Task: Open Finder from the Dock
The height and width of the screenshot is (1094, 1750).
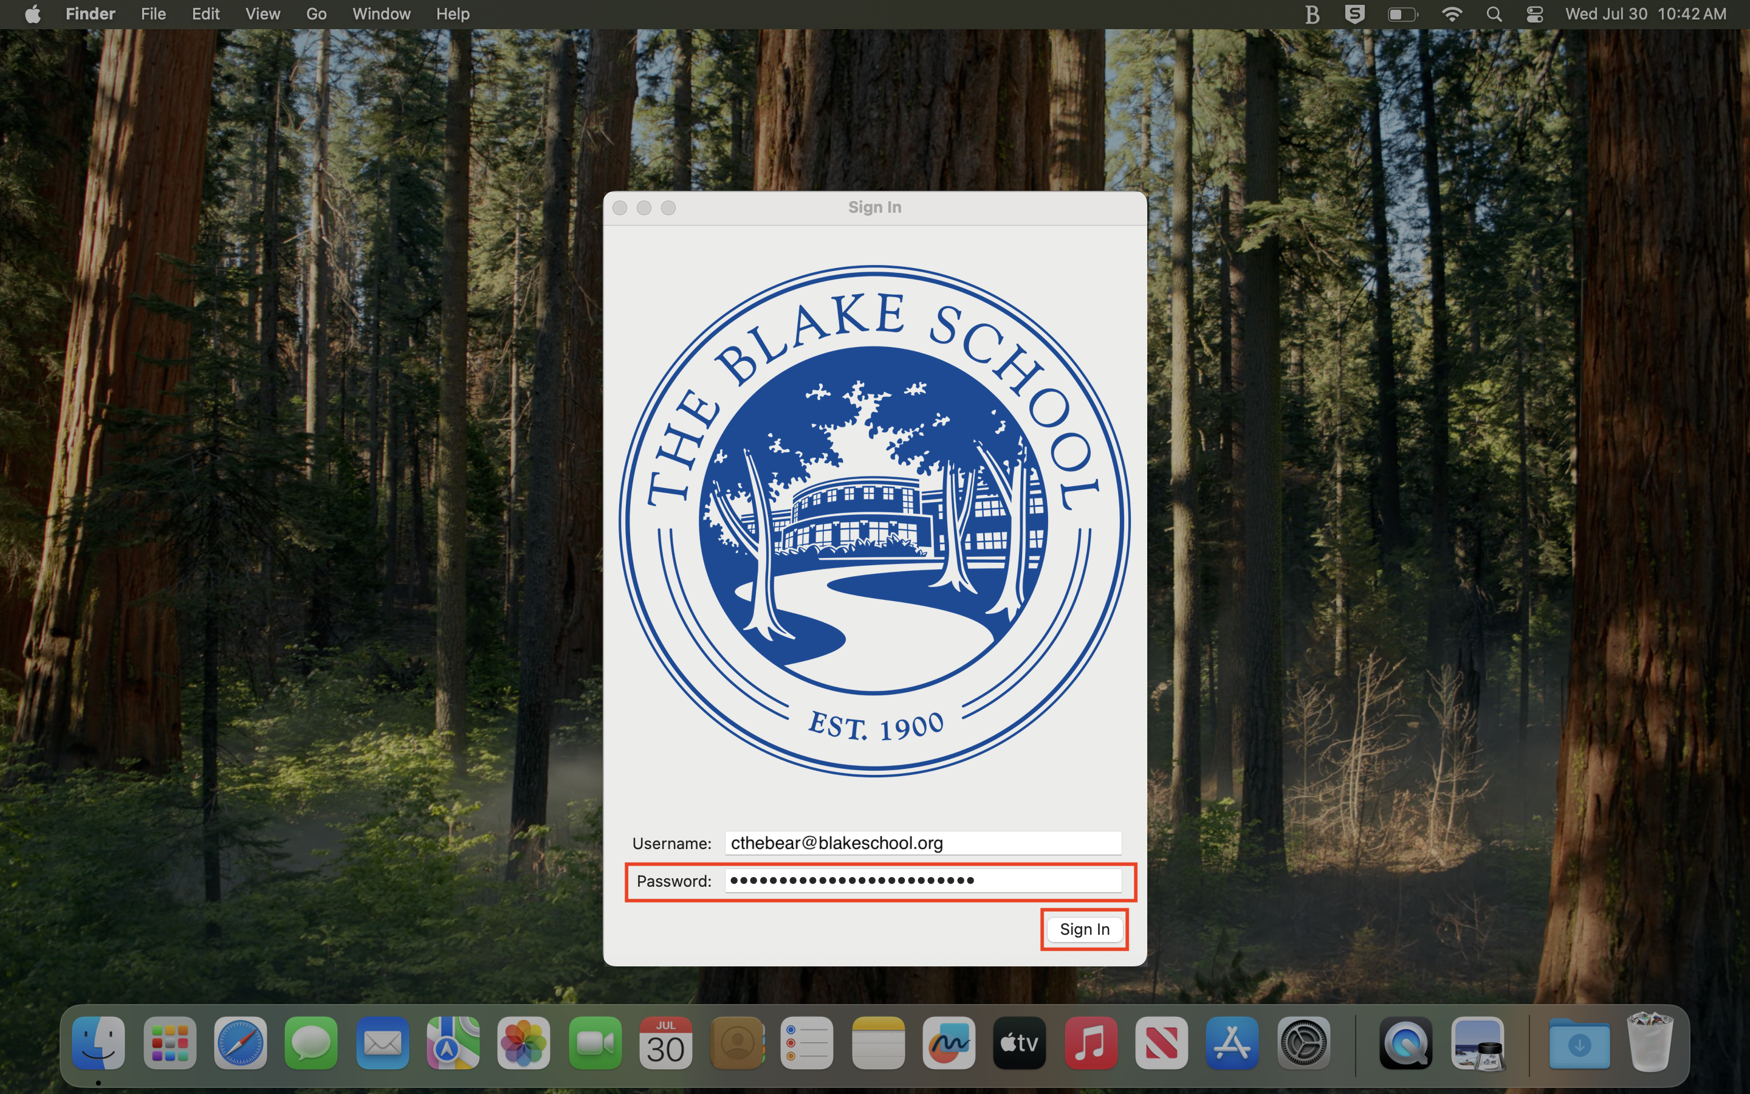Action: (x=98, y=1042)
